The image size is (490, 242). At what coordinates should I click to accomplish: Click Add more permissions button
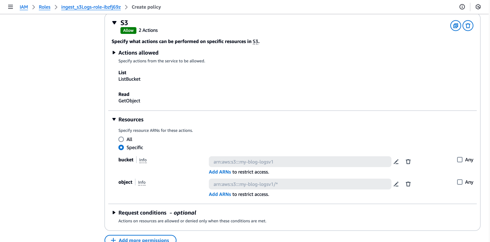pos(140,239)
